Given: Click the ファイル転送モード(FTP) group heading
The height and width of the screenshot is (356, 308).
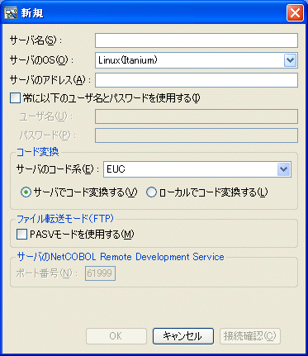Looking at the screenshot, I should tap(65, 219).
